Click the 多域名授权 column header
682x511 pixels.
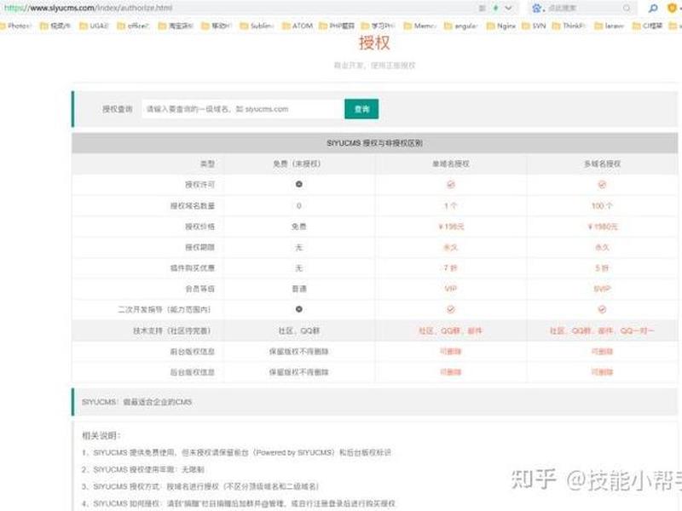(x=602, y=164)
